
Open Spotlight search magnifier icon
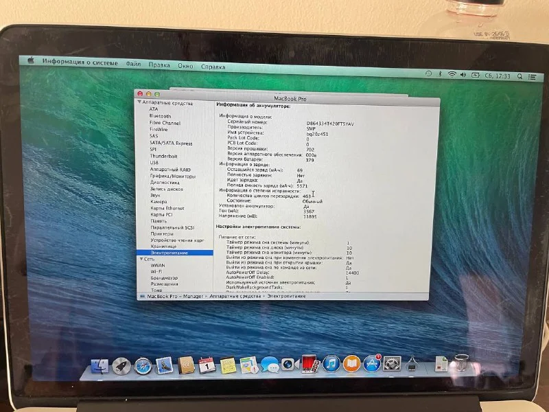coord(518,75)
